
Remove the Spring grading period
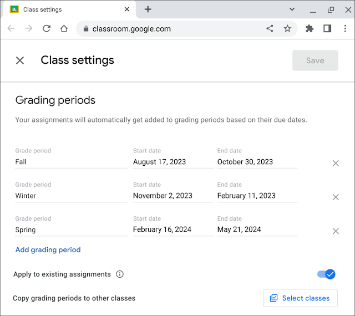tap(336, 231)
